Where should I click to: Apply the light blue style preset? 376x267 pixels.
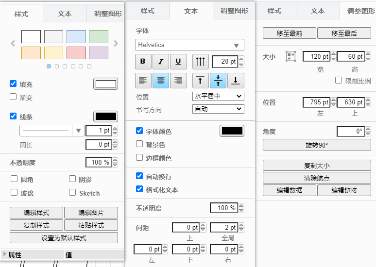pyautogui.click(x=76, y=37)
